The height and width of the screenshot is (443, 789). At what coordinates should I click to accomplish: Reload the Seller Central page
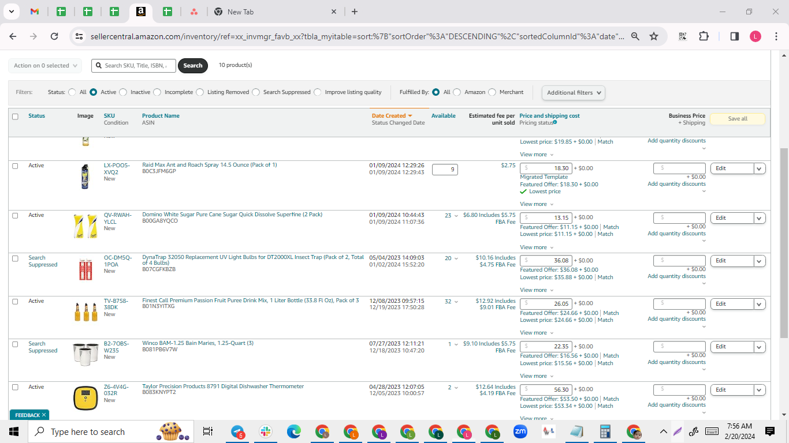point(54,36)
